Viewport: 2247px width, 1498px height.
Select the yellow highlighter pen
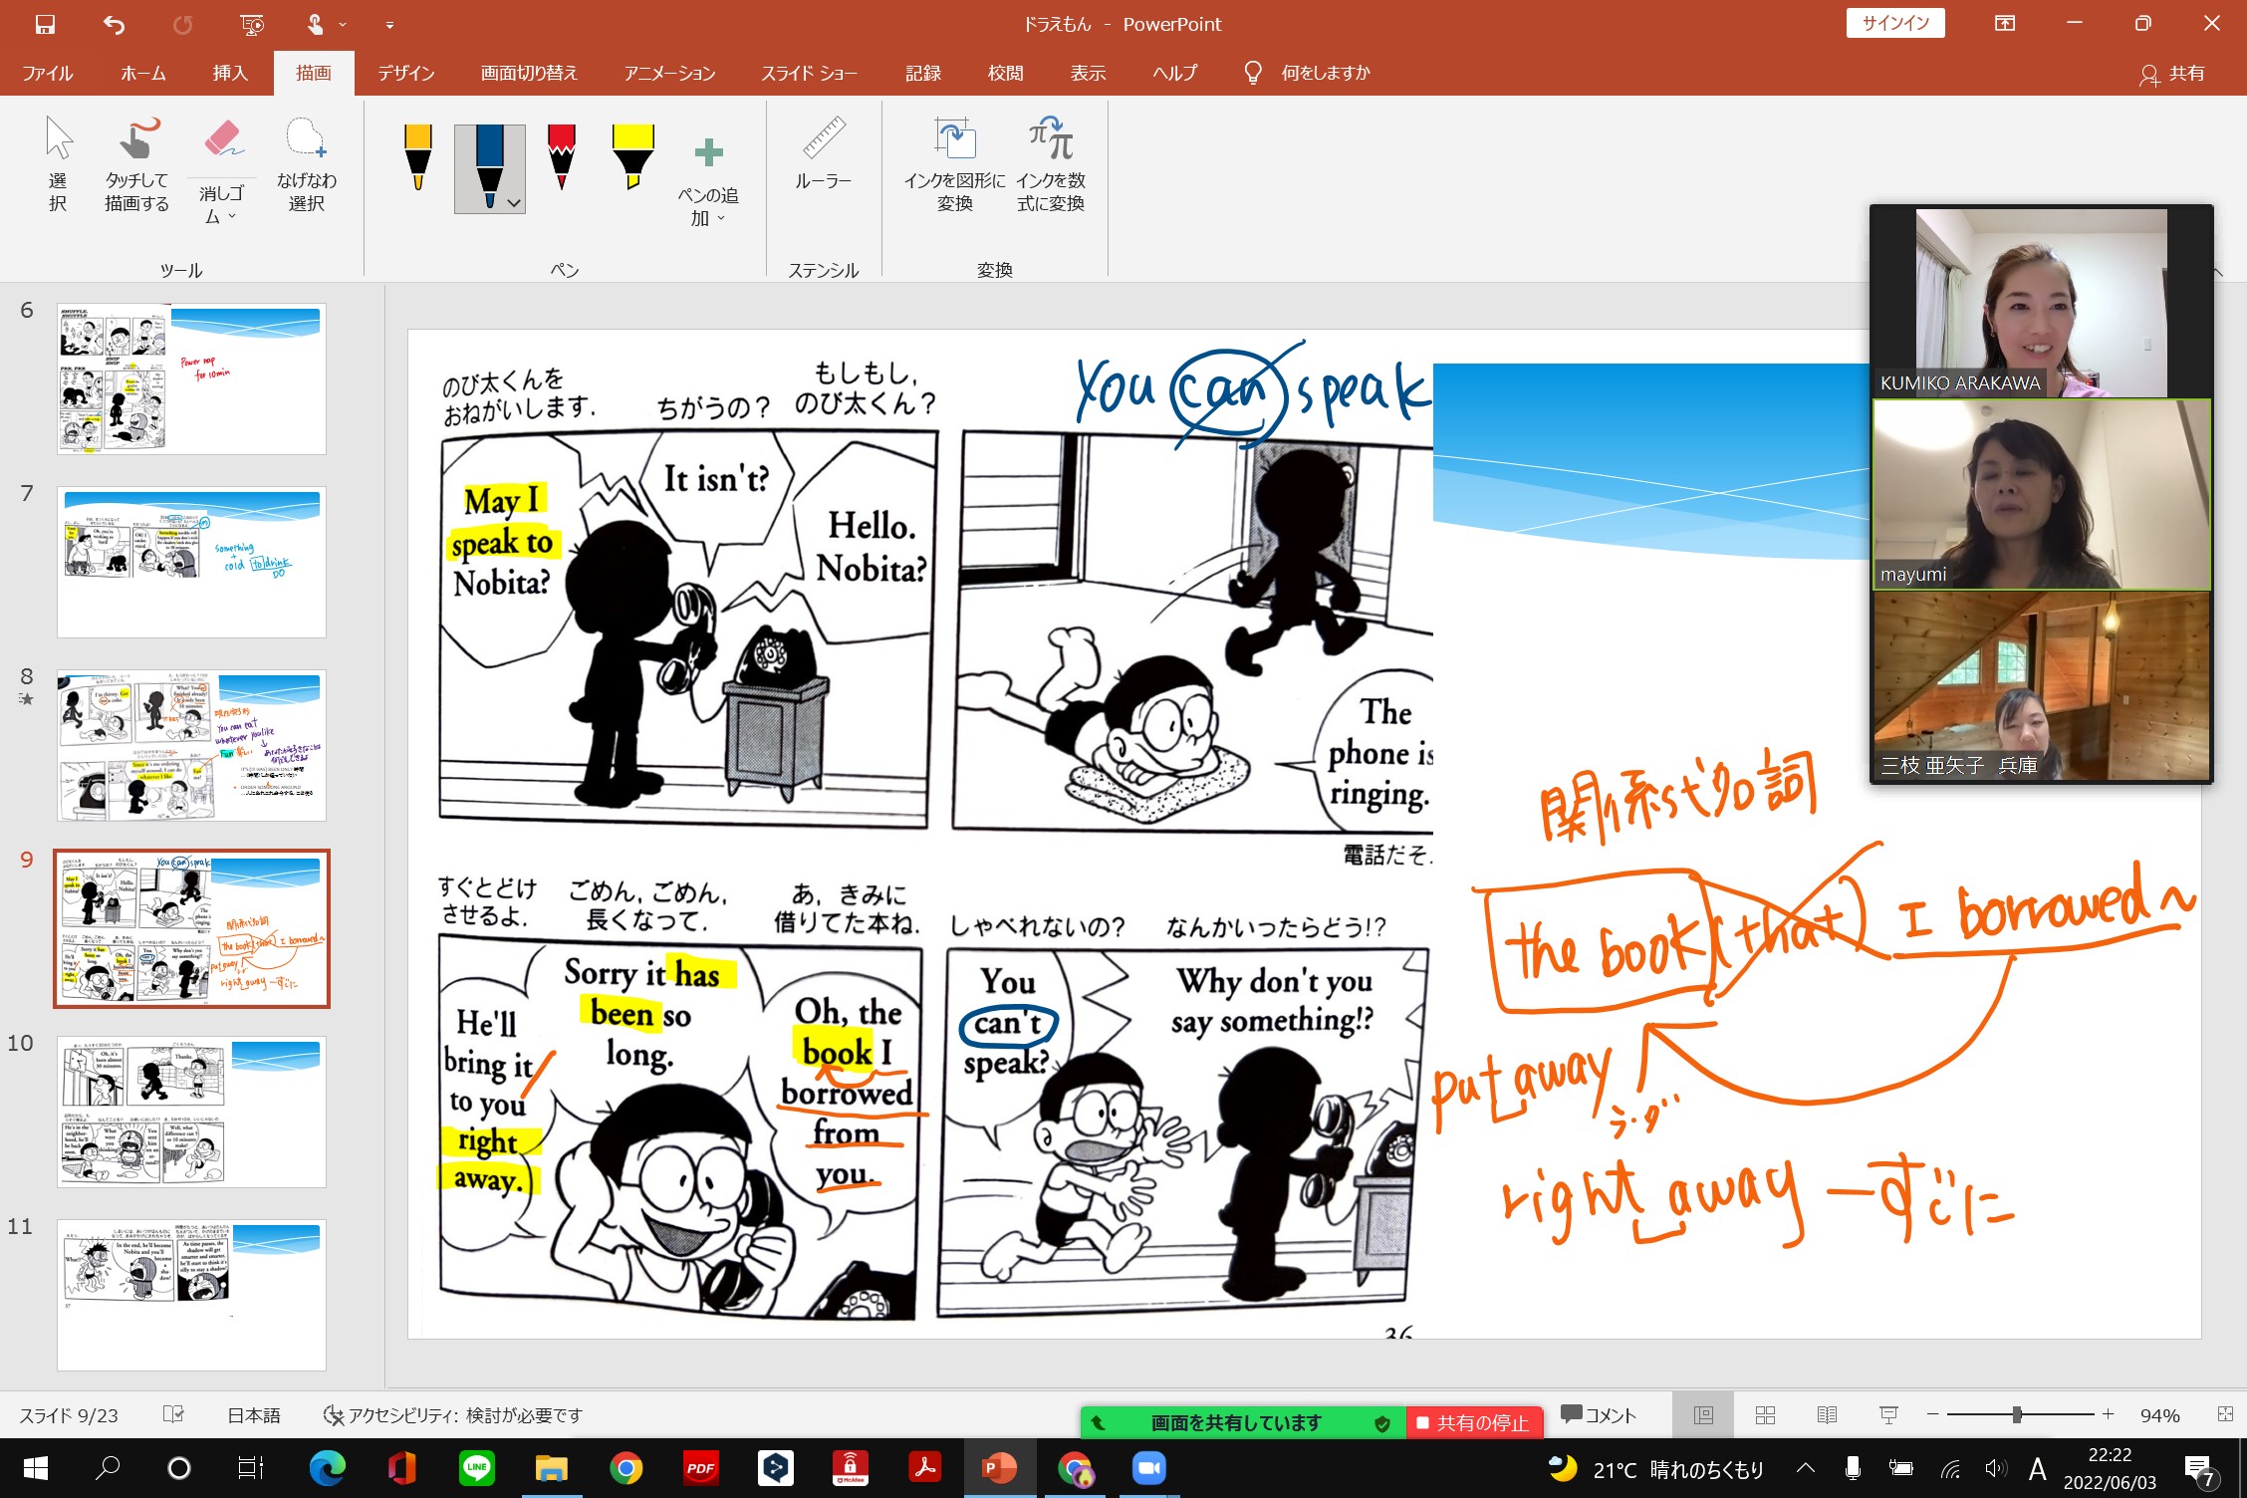point(632,156)
